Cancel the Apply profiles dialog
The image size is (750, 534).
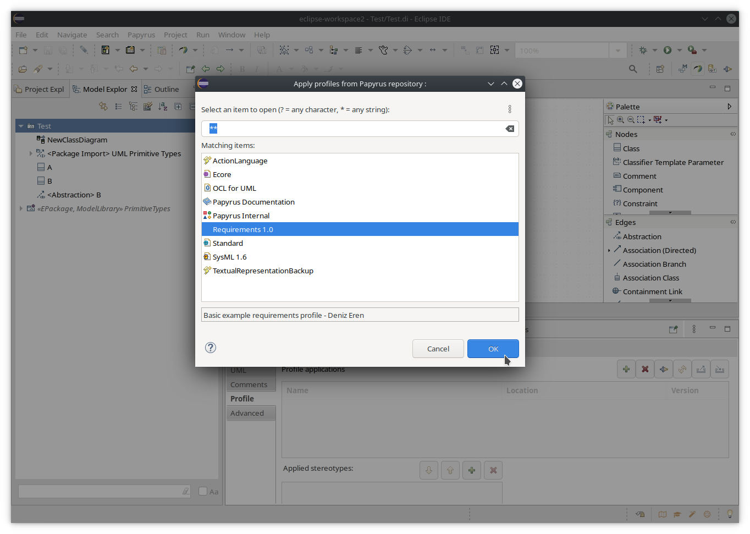438,349
